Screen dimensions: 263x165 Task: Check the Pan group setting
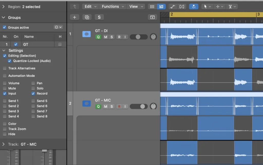click(33, 83)
